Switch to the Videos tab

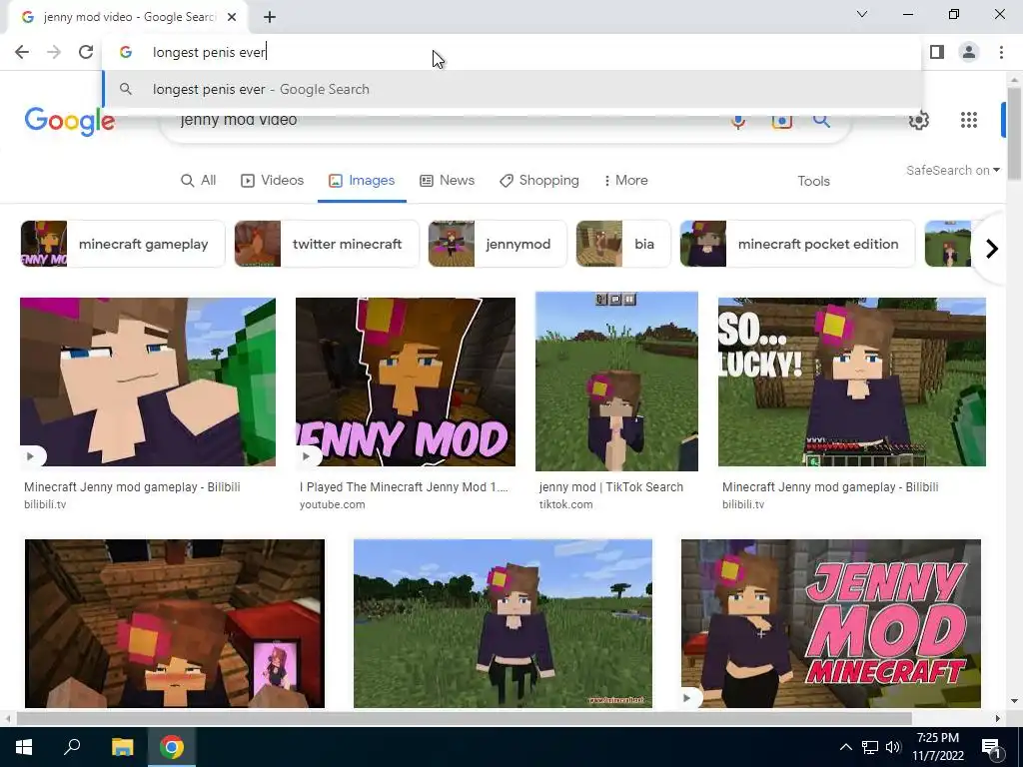coord(272,181)
